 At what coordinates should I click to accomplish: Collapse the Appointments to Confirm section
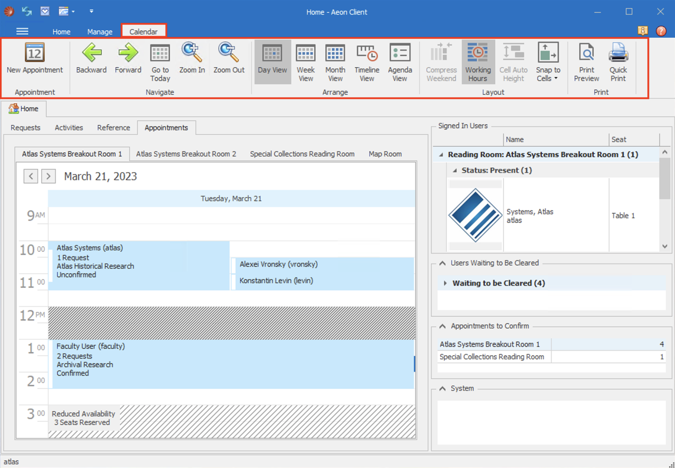pyautogui.click(x=443, y=326)
